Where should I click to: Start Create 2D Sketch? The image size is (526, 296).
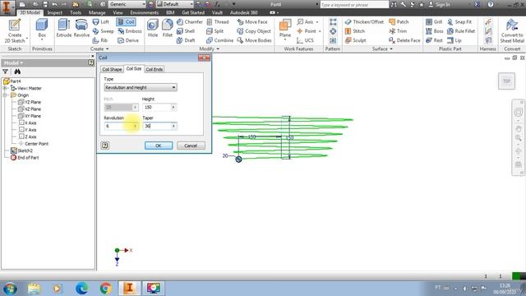pos(15,30)
